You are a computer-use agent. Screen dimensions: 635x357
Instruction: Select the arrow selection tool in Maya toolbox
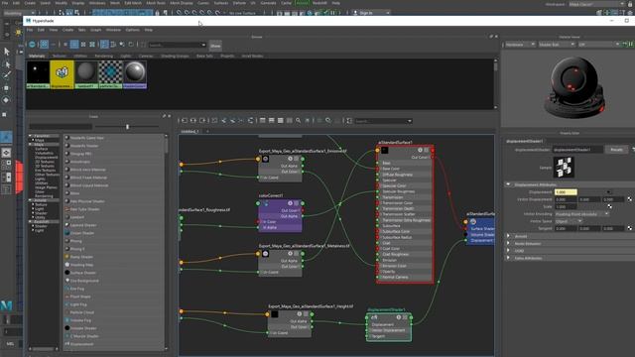(7, 52)
